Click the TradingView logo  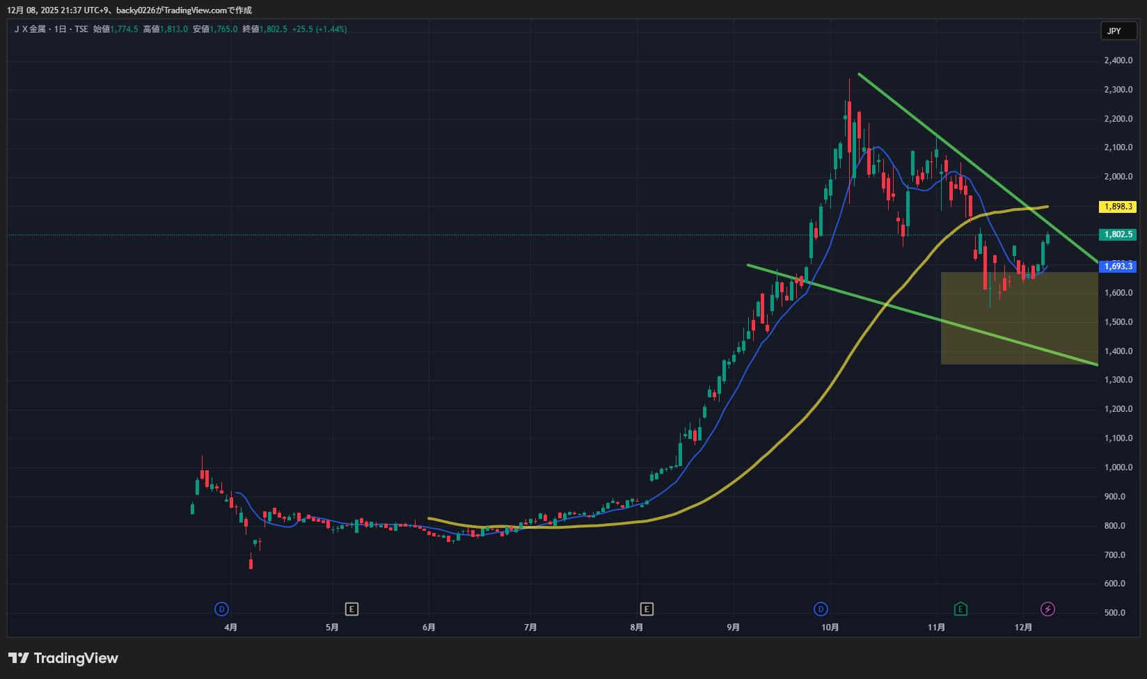(x=63, y=658)
